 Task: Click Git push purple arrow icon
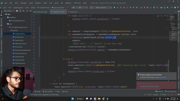pyautogui.click(x=147, y=8)
